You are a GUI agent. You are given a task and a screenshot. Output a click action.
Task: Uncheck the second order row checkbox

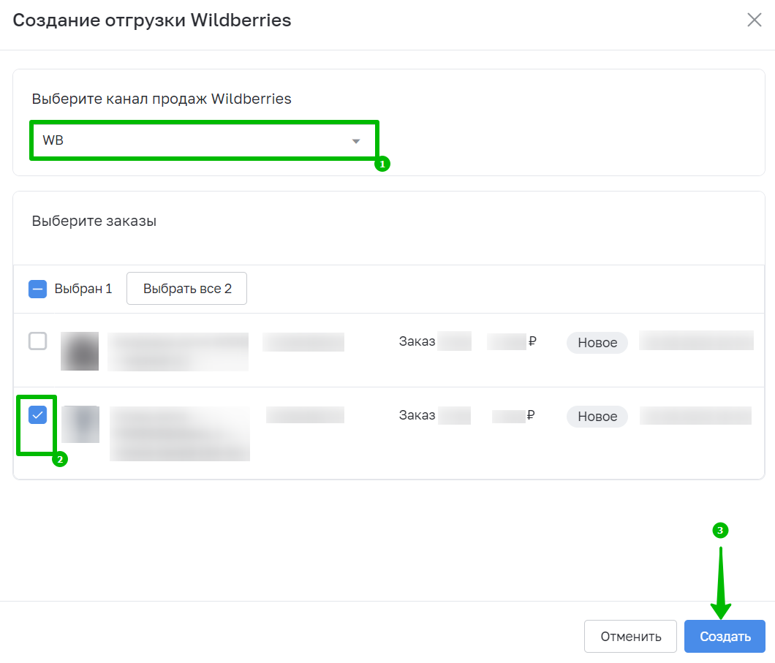click(37, 415)
